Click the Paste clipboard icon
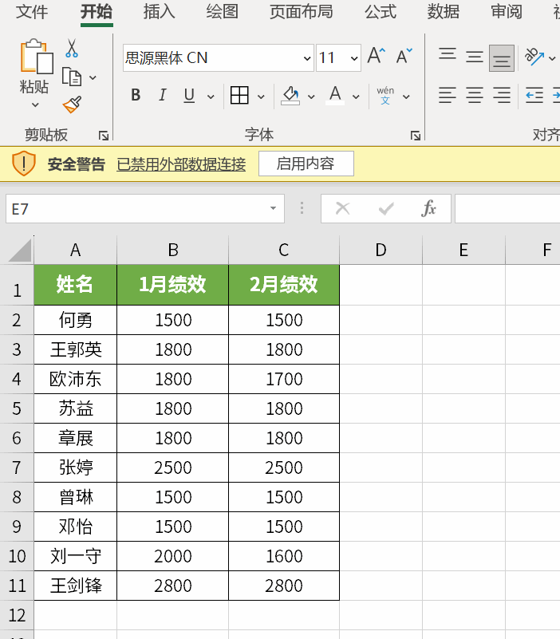 pos(37,57)
